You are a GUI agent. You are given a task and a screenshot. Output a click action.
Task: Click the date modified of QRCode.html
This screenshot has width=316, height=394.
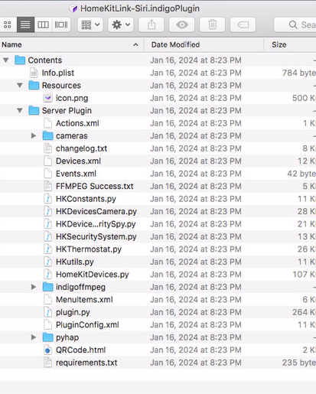[x=196, y=350]
